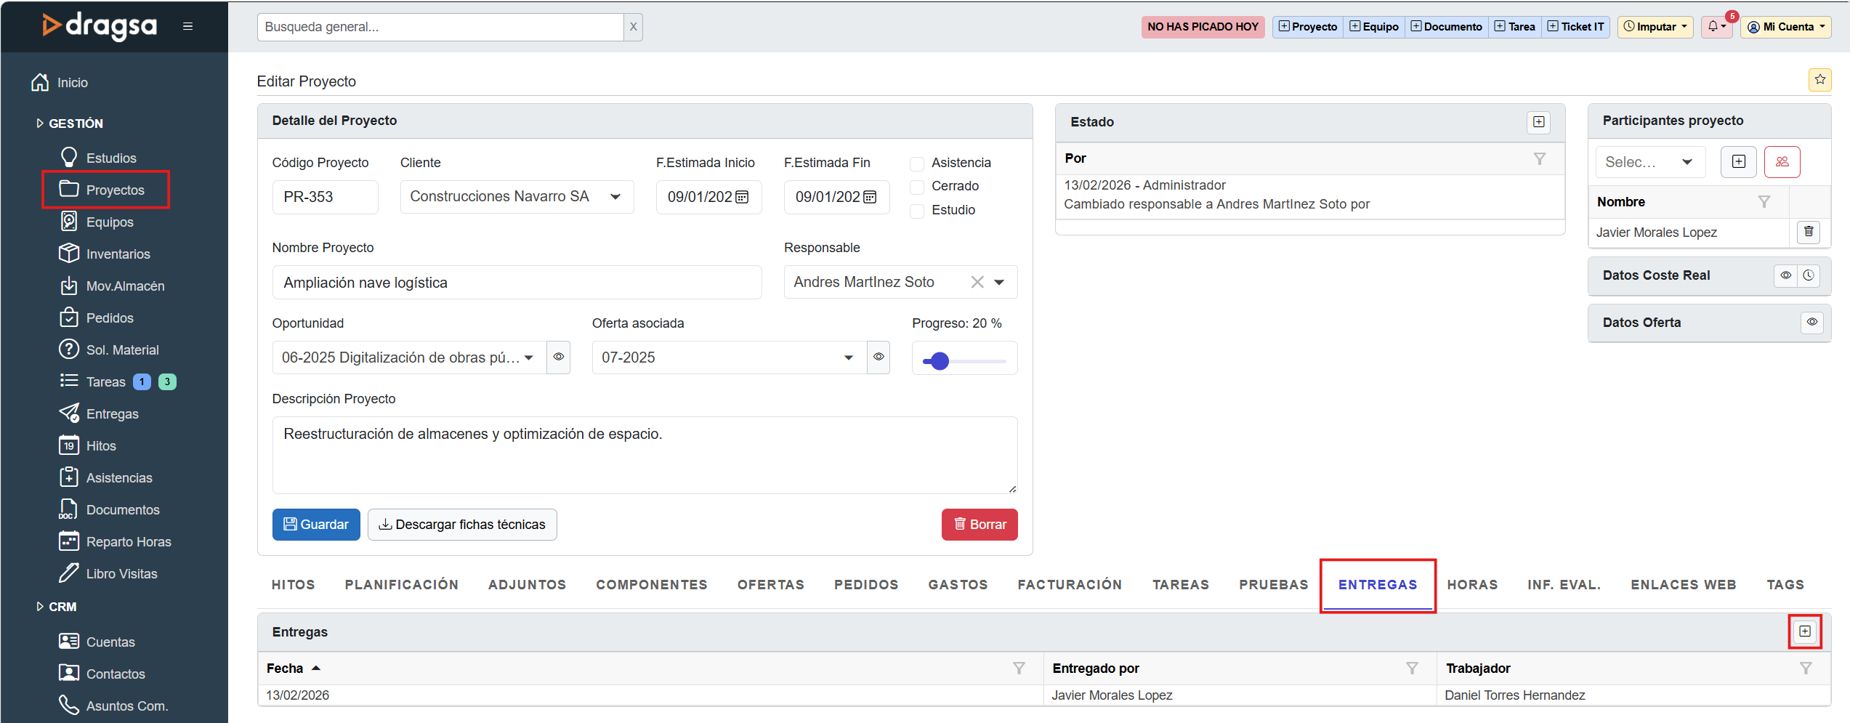The image size is (1850, 723).
Task: Click the hamburger menu icon
Action: click(x=187, y=26)
